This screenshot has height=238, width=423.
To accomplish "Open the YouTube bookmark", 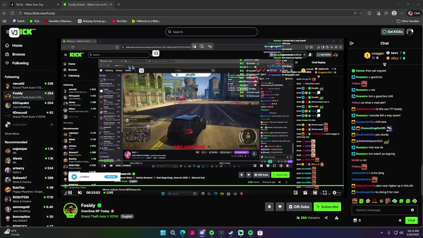I will [x=119, y=21].
